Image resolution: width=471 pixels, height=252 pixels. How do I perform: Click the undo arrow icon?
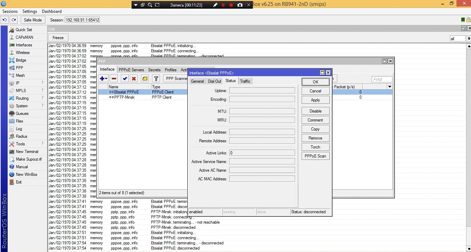pos(5,20)
